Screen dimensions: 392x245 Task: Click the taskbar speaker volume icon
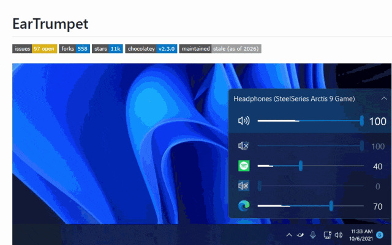pos(339,235)
